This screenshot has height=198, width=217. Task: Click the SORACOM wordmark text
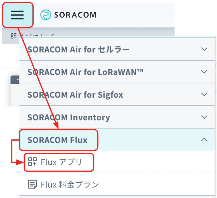tap(75, 15)
